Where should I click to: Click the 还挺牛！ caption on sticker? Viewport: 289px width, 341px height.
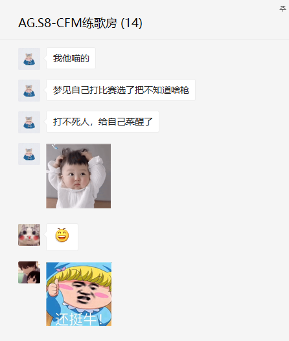coord(79,319)
